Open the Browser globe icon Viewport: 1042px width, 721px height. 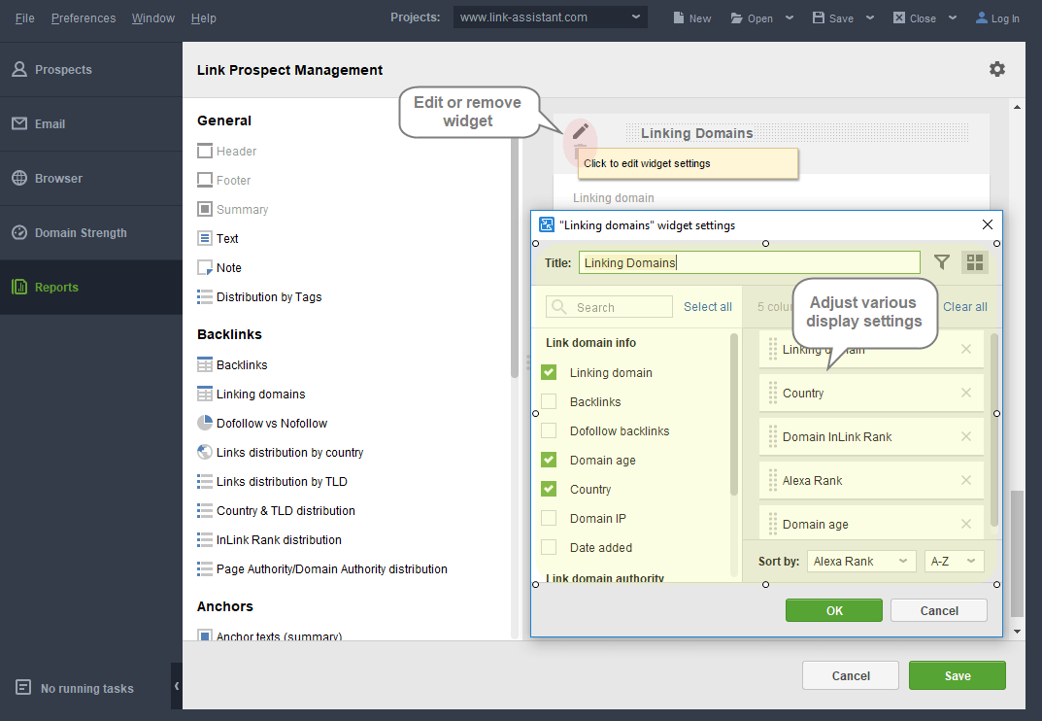tap(20, 178)
